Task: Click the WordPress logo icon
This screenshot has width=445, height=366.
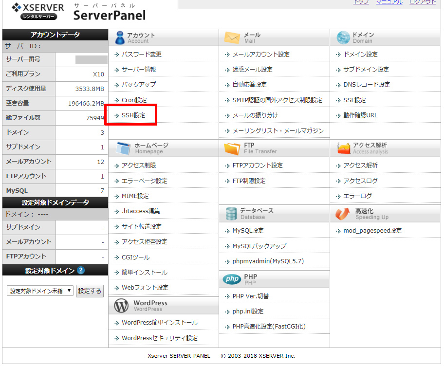Action: [121, 306]
